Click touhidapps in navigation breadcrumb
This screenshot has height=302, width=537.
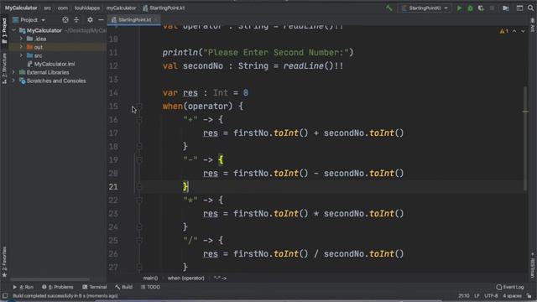(87, 8)
